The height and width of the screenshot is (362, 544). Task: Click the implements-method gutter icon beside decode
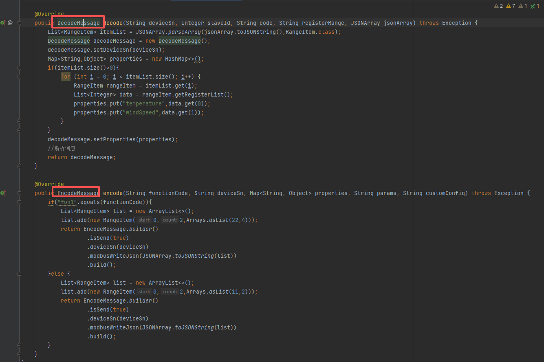click(3, 23)
